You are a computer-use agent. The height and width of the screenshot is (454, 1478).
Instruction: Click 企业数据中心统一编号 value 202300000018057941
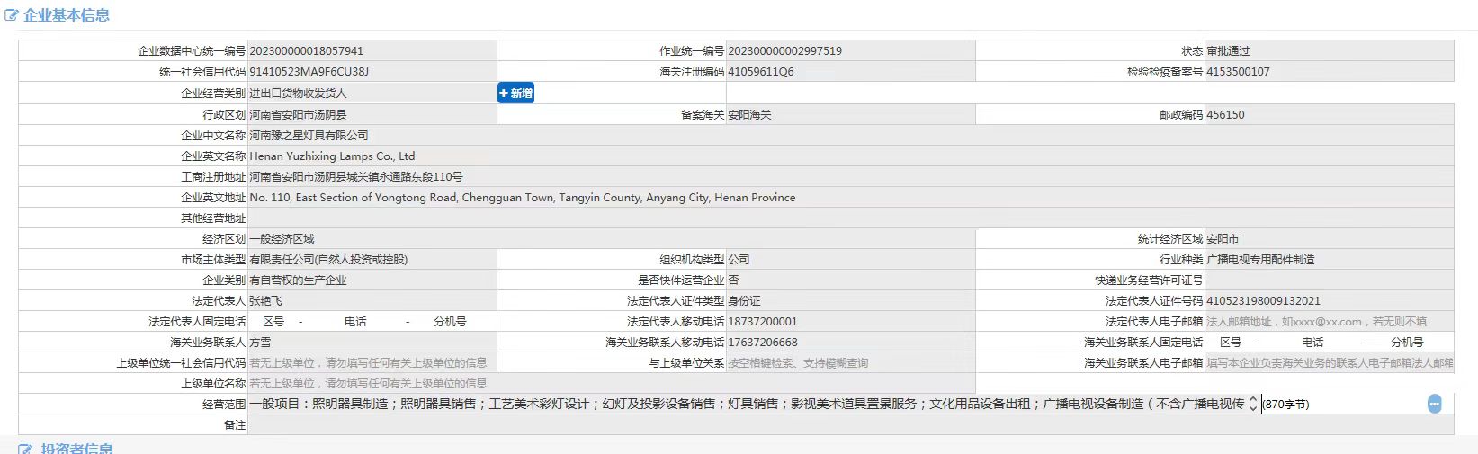tap(307, 51)
